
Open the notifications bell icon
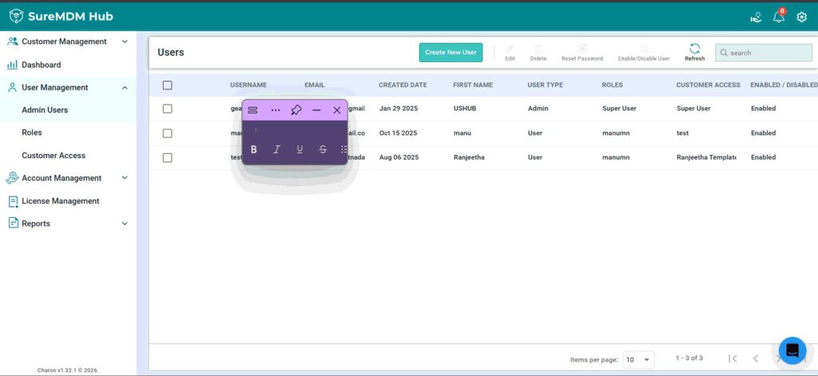click(x=778, y=17)
